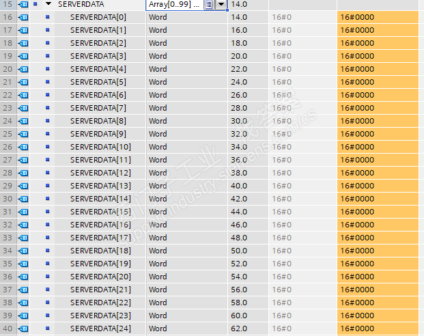Click offset value 62.0
This screenshot has height=336, width=424.
(x=239, y=329)
